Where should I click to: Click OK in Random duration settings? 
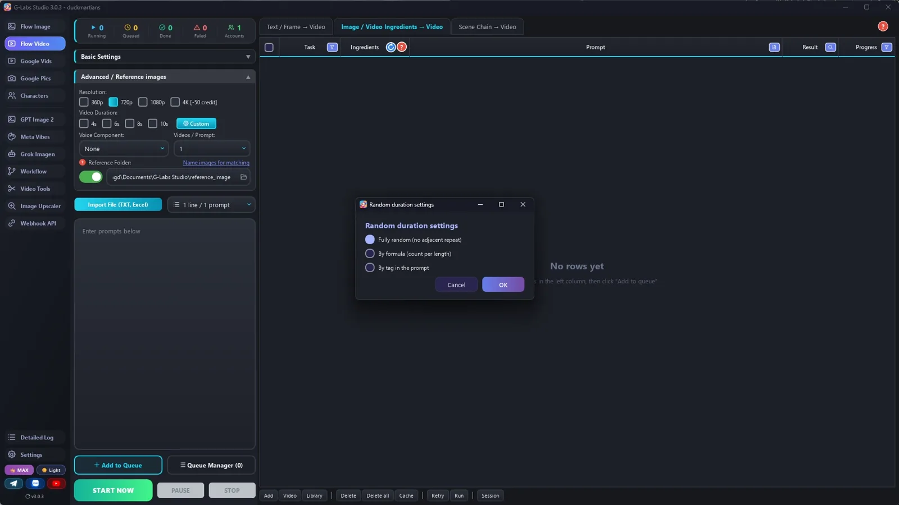coord(503,284)
